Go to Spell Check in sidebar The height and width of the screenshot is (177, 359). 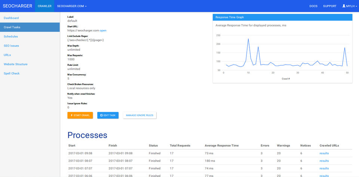click(12, 74)
